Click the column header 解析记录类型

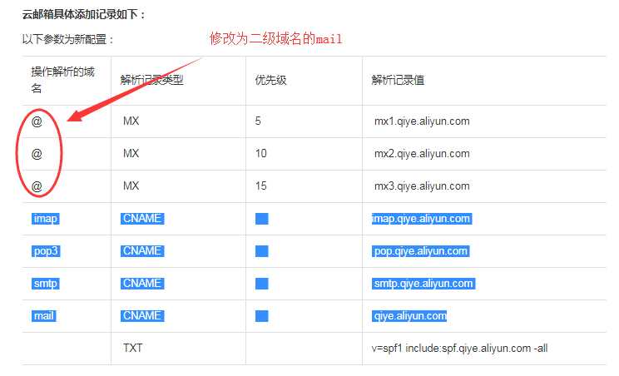click(152, 80)
